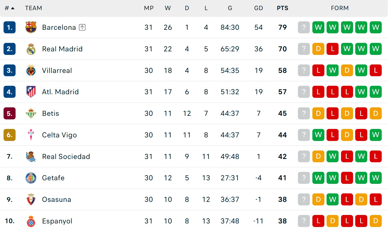Sort standings by GD column header
This screenshot has width=388, height=230.
tap(258, 8)
